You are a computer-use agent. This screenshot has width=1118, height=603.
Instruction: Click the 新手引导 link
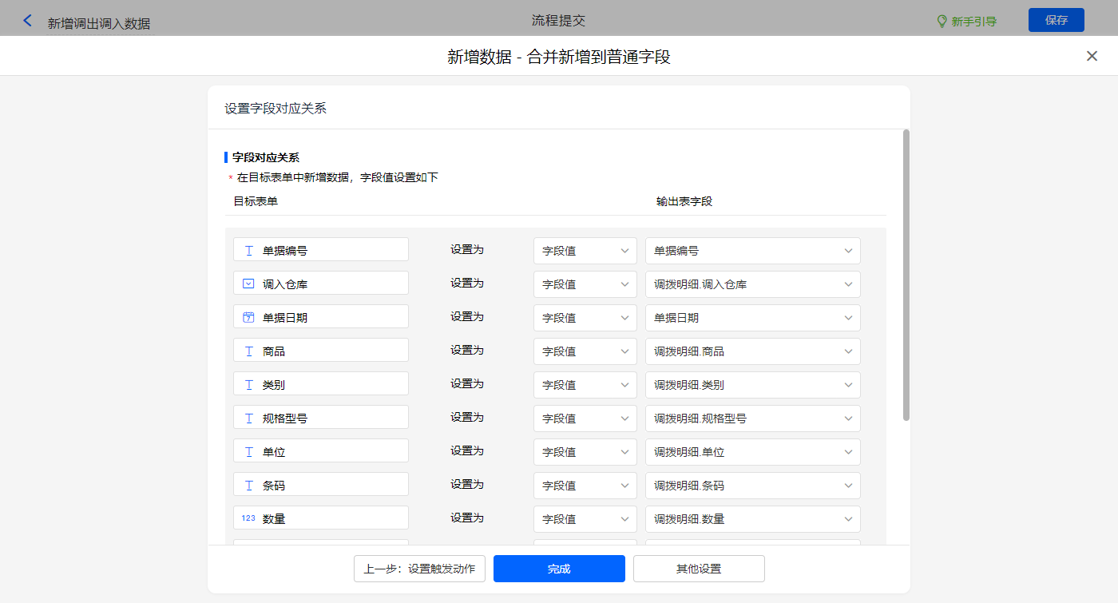click(973, 22)
